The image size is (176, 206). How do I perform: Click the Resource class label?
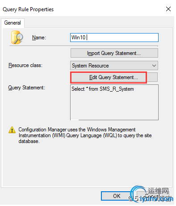[25, 65]
